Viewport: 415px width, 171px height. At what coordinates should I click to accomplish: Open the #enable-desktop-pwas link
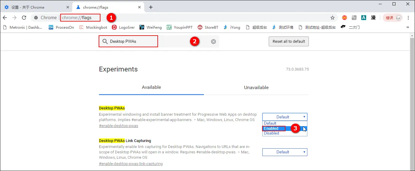118,126
